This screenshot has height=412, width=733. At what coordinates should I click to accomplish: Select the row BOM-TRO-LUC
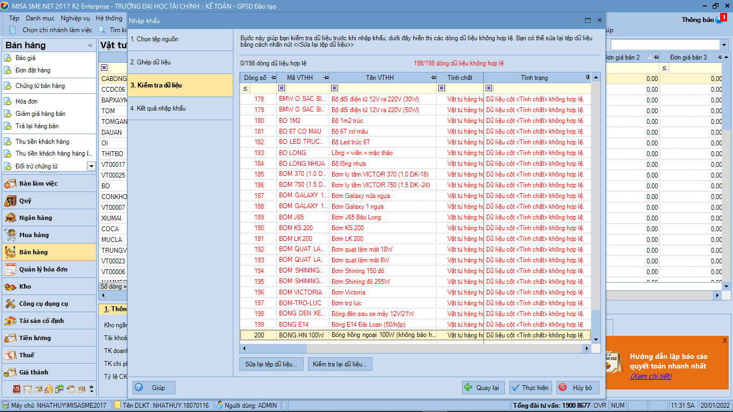pos(415,303)
